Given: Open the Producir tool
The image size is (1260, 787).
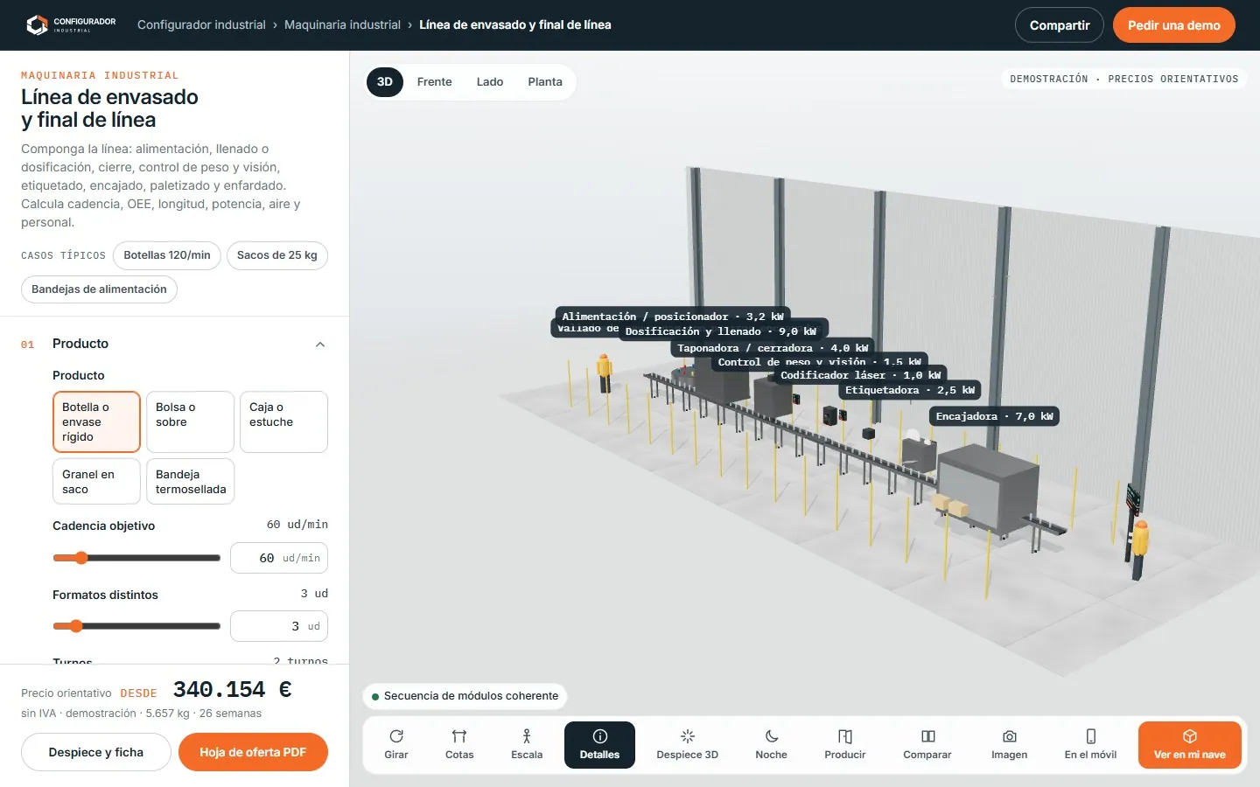Looking at the screenshot, I should pos(845,745).
